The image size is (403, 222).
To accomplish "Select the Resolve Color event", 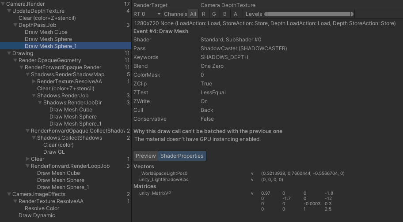I will 42,208.
